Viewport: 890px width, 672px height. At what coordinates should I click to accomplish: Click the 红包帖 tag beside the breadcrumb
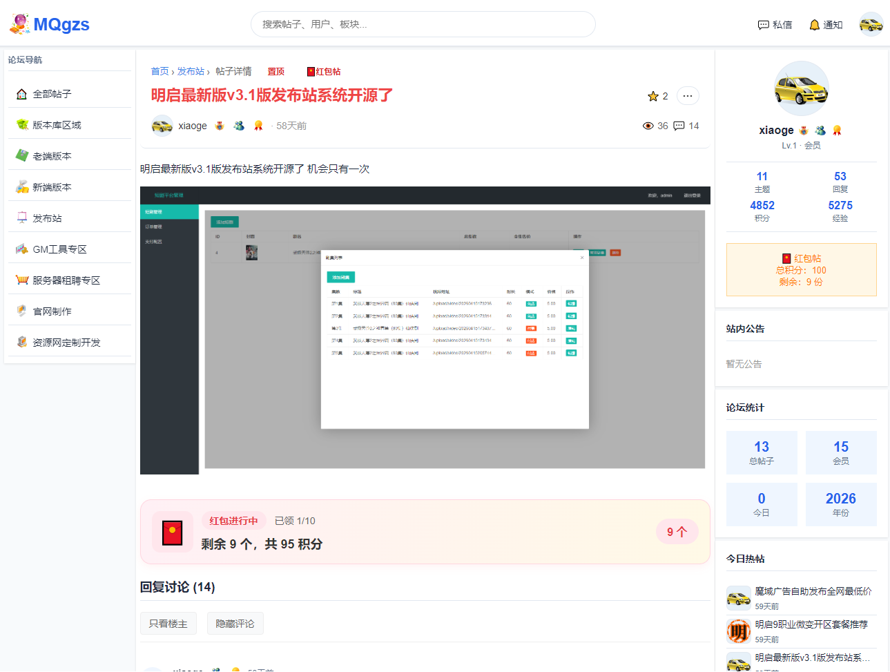[x=324, y=72]
